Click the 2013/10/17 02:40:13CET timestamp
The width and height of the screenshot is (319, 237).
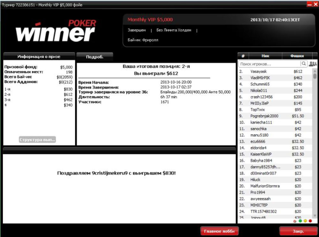pyautogui.click(x=275, y=20)
